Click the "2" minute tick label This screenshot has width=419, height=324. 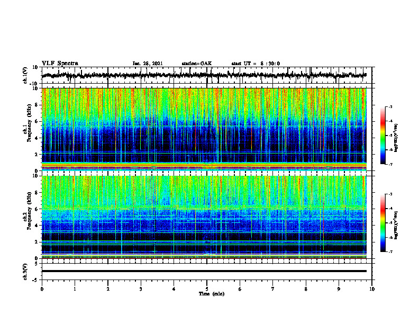coord(108,289)
